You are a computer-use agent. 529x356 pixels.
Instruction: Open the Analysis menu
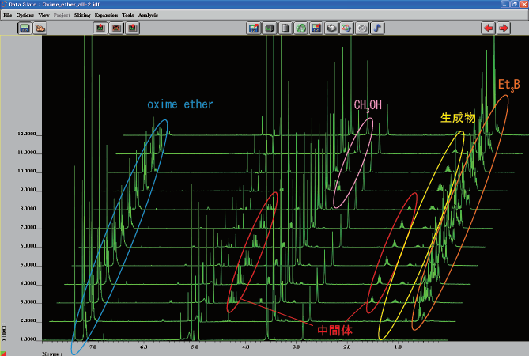[148, 15]
